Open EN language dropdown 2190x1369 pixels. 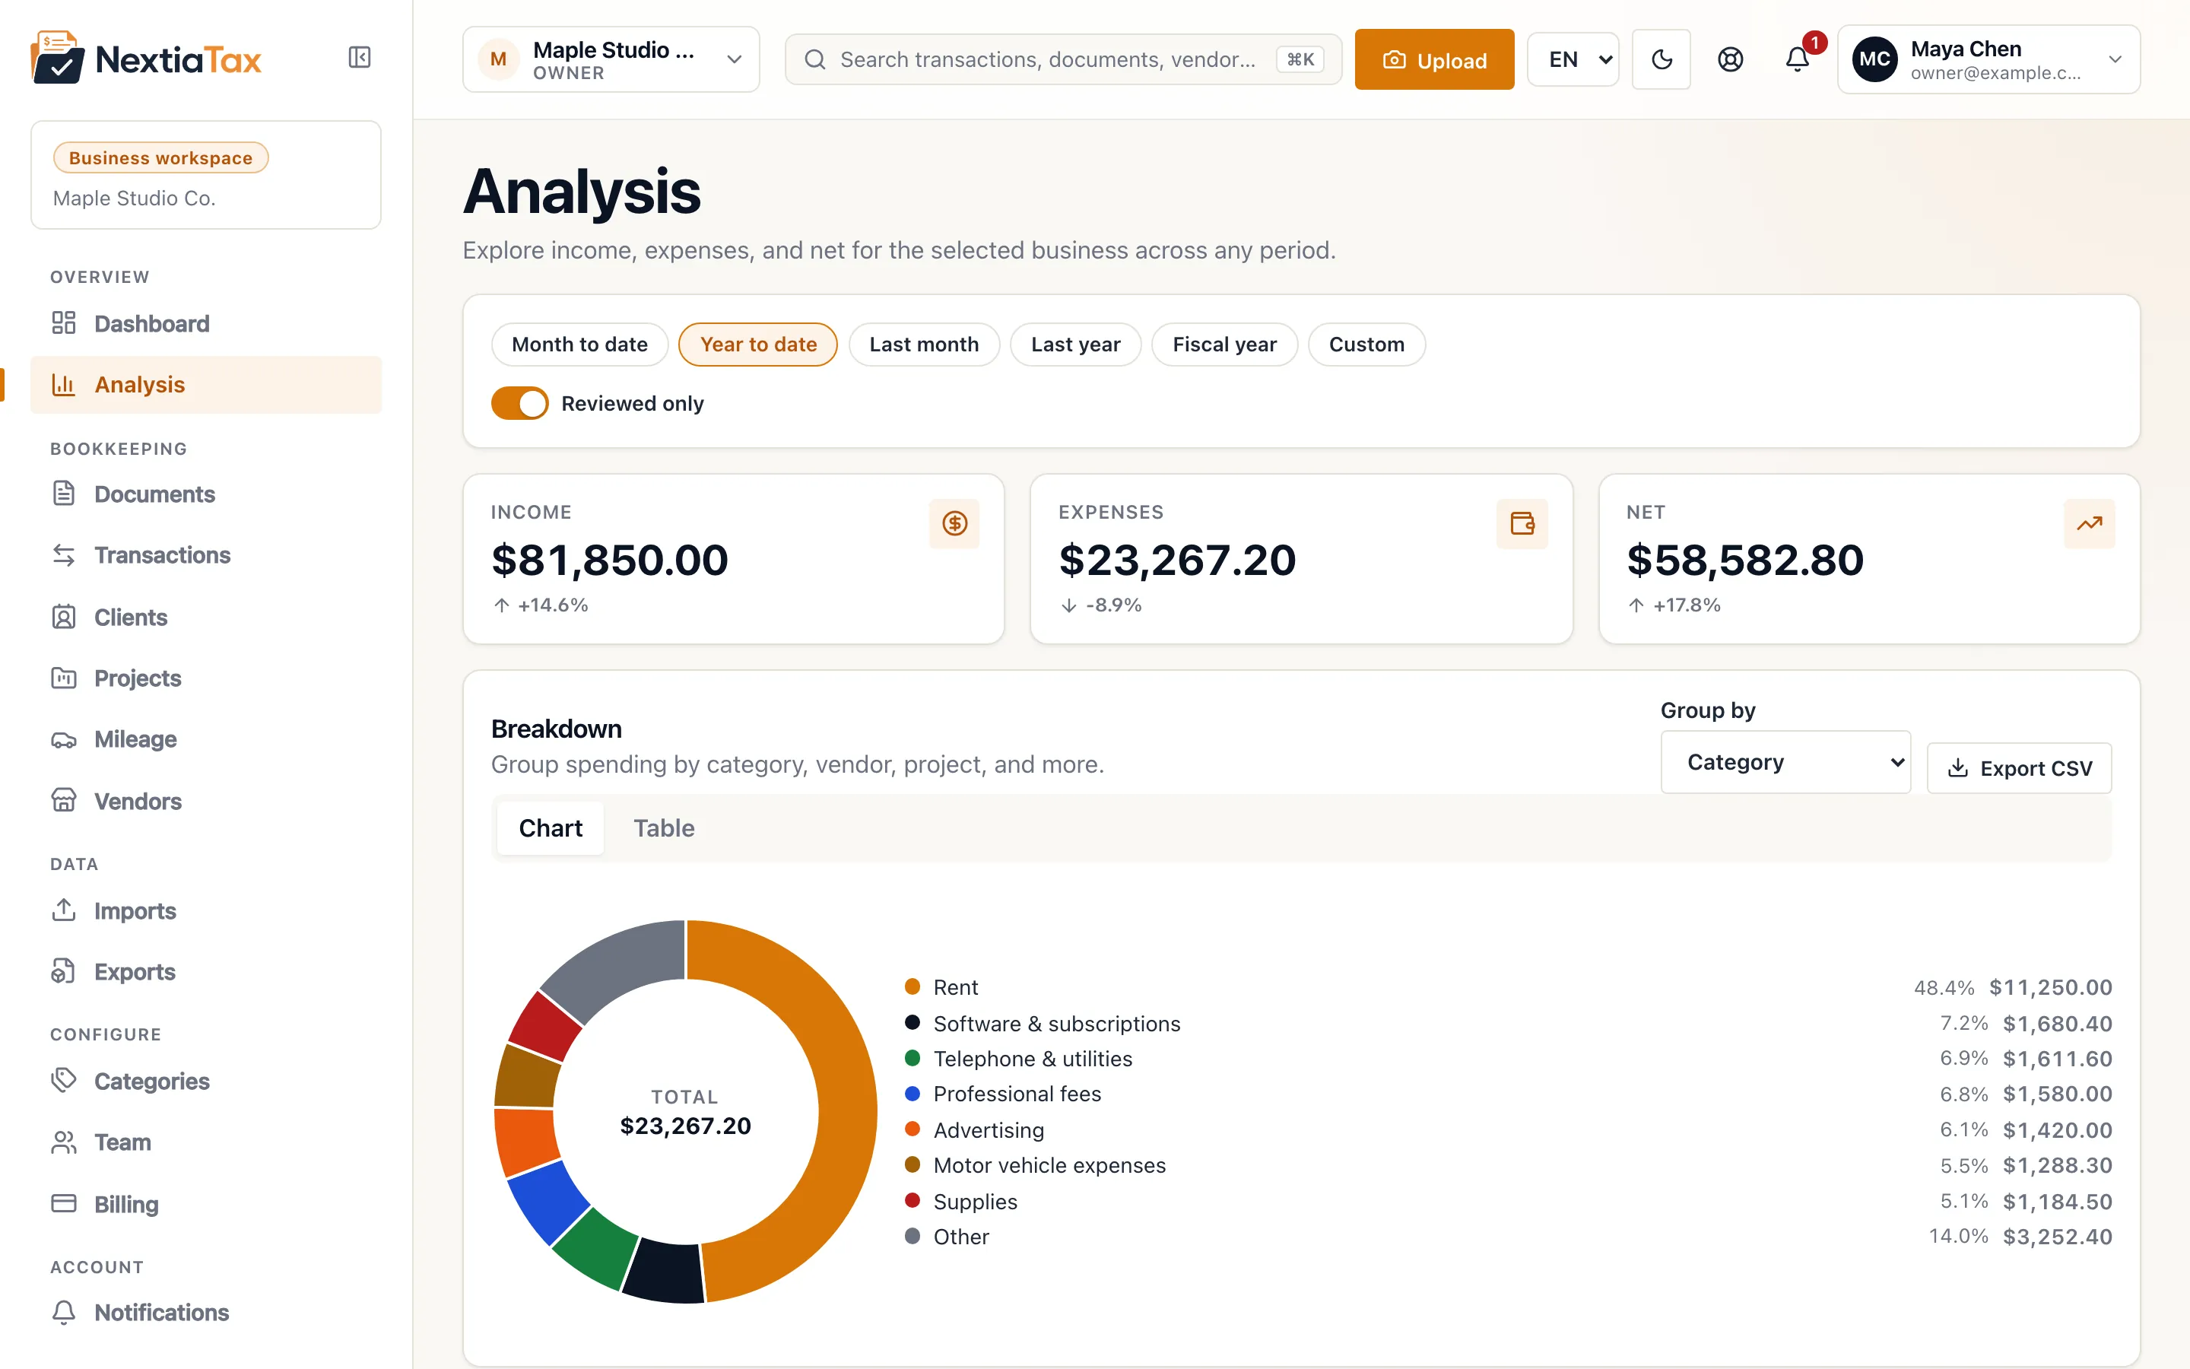coord(1573,60)
